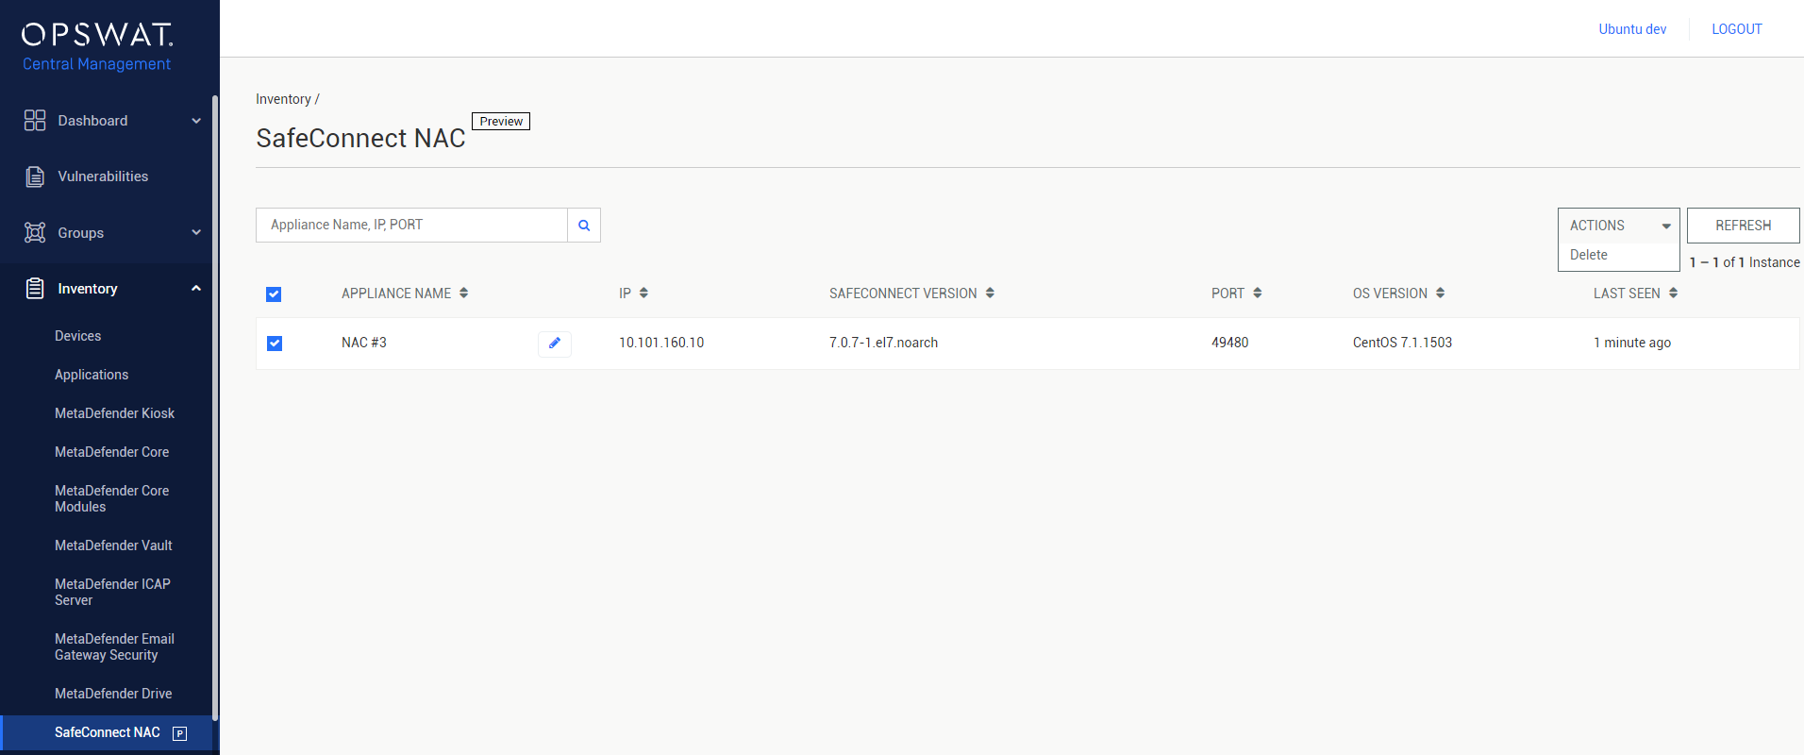Expand the Dashboard menu chevron
Viewport: 1804px width, 755px height.
coord(196,121)
